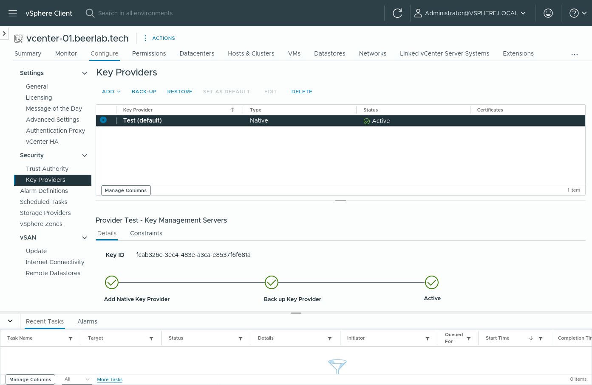Filter the Start Time column
The height and width of the screenshot is (385, 592).
541,338
